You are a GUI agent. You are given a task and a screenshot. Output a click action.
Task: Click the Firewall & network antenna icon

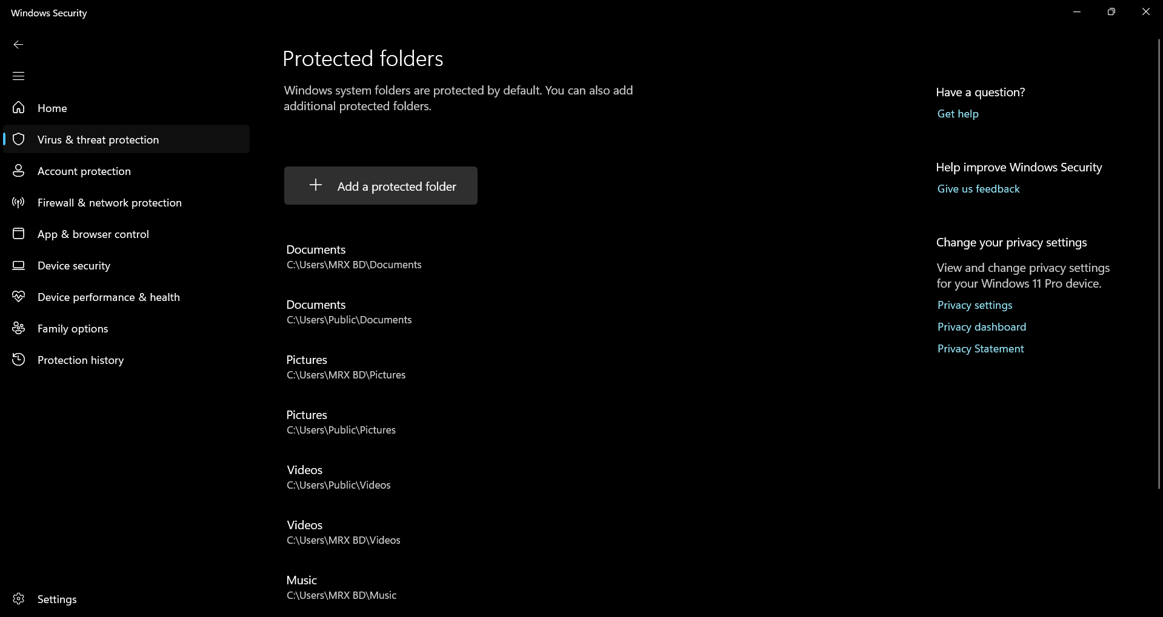(19, 202)
